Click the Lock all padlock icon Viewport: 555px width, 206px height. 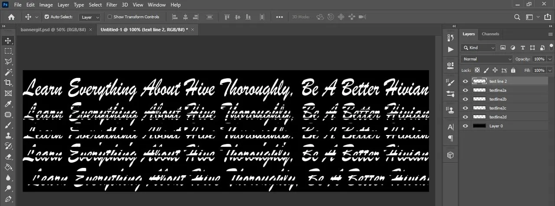(x=513, y=70)
